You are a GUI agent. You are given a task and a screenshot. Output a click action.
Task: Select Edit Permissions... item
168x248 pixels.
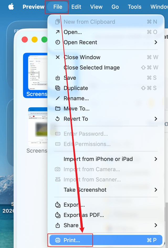click(106, 144)
